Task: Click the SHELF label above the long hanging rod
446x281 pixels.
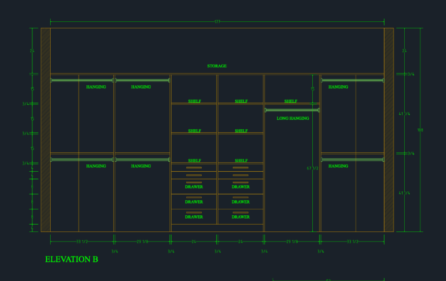Action: (290, 101)
